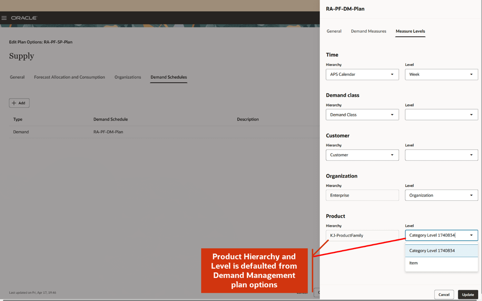Open the Organization Level dropdown

441,195
